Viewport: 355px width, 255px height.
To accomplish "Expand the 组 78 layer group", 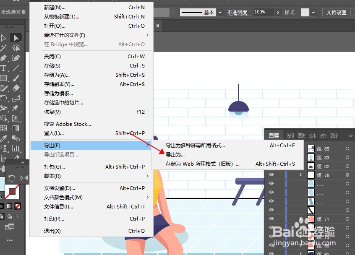I will [x=300, y=175].
